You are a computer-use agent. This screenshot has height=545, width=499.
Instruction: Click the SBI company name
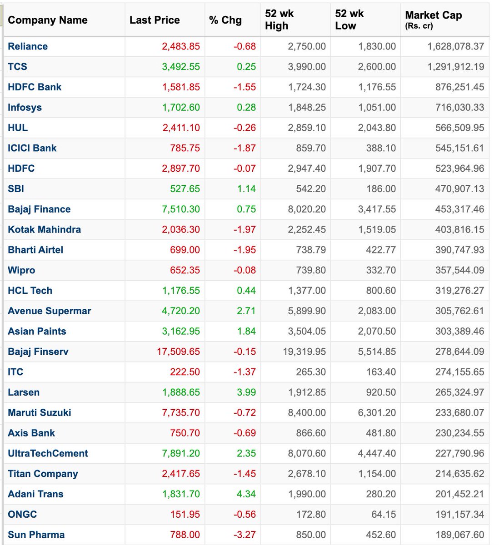tap(16, 189)
